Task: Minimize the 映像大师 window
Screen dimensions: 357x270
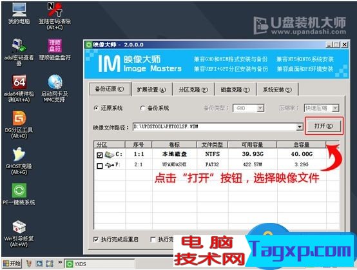Action: [x=329, y=44]
